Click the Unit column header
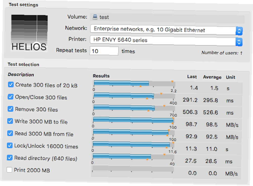 coord(230,77)
